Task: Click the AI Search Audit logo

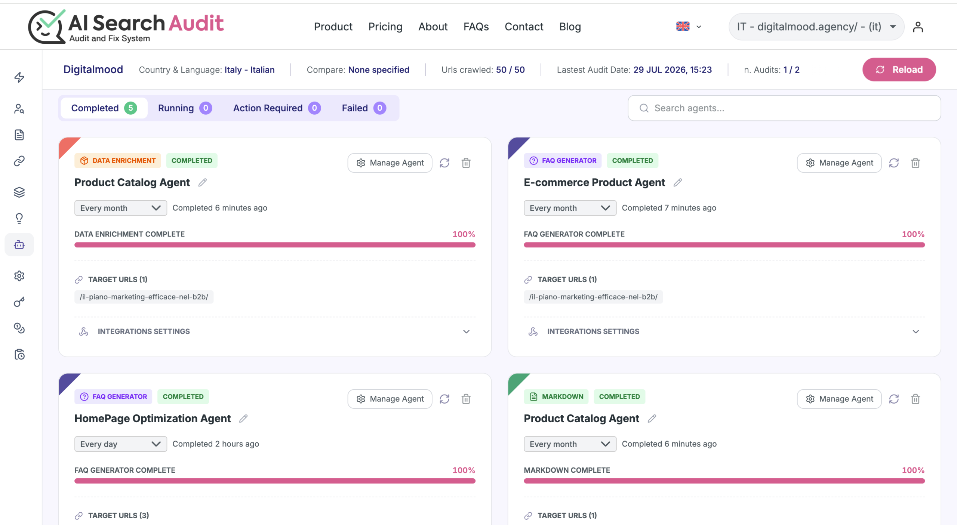Action: (126, 27)
